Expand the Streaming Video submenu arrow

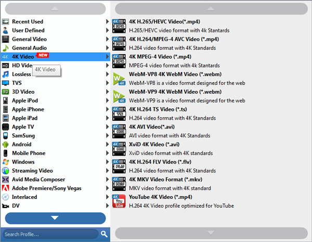pos(107,171)
